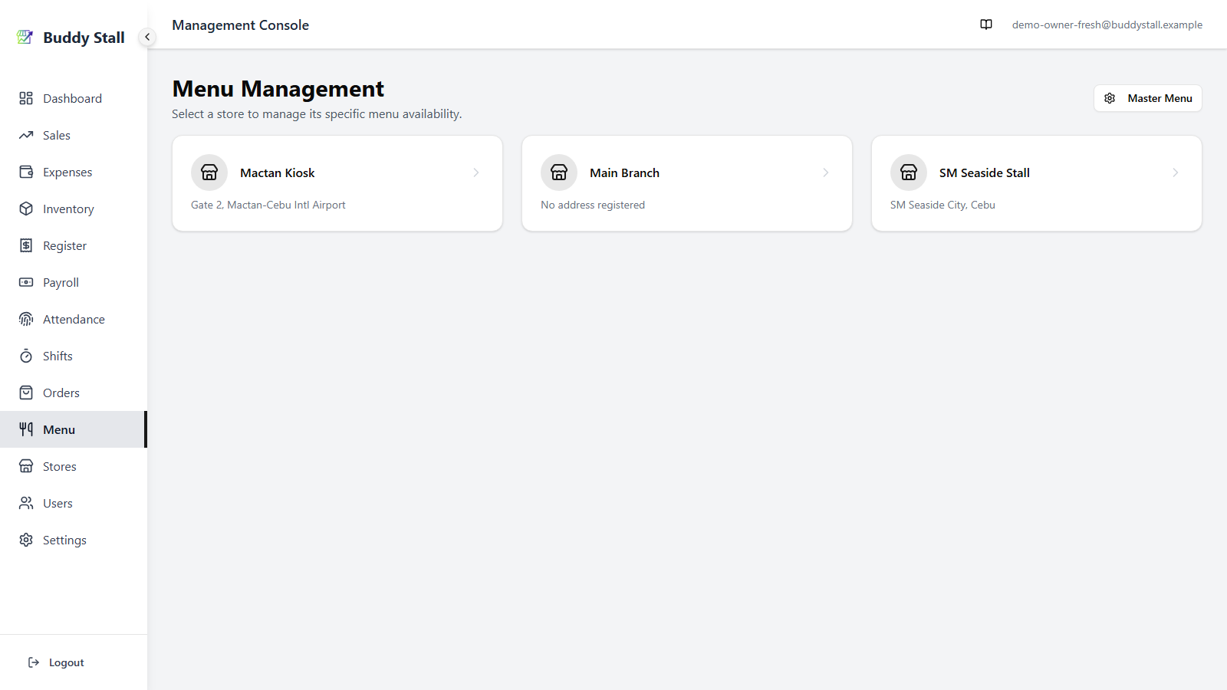This screenshot has width=1227, height=690.
Task: Open the Payroll sidebar item
Action: point(74,282)
